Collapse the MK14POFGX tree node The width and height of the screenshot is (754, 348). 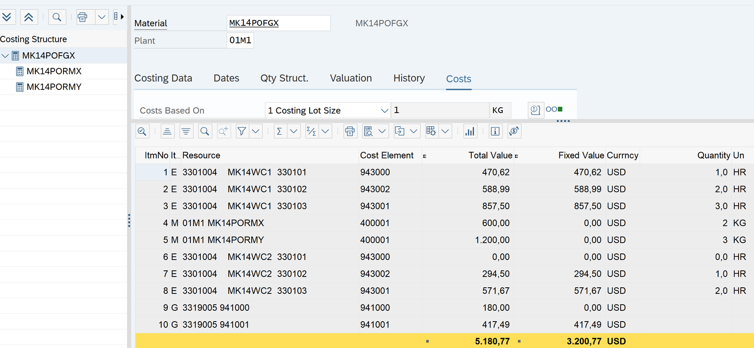tap(5, 56)
